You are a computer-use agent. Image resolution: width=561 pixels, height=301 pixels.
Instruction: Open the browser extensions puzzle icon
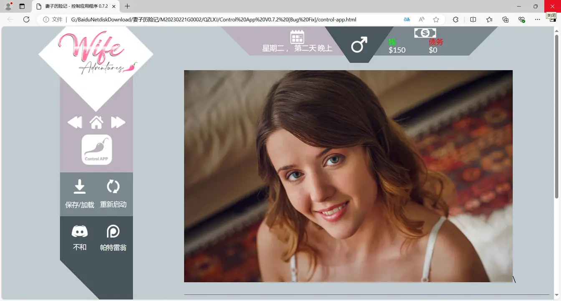(455, 20)
